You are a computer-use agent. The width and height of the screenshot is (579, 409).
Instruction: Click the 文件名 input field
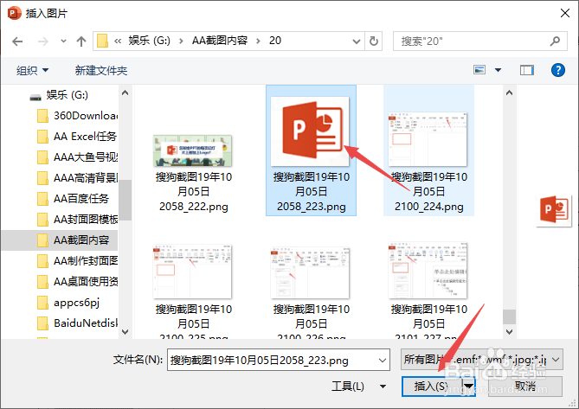[x=279, y=360]
